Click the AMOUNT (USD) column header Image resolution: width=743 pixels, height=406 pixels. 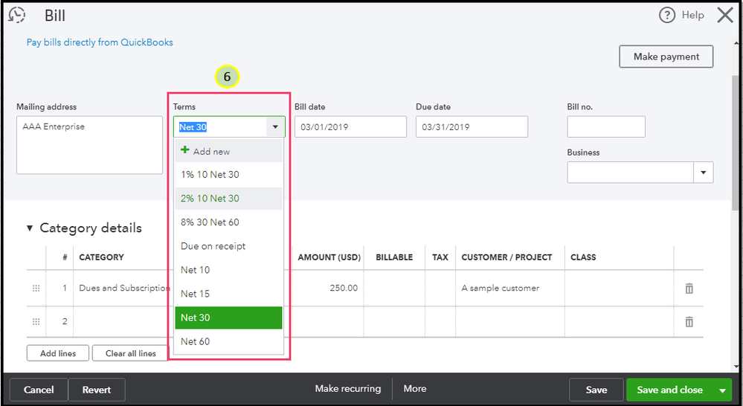click(x=329, y=257)
